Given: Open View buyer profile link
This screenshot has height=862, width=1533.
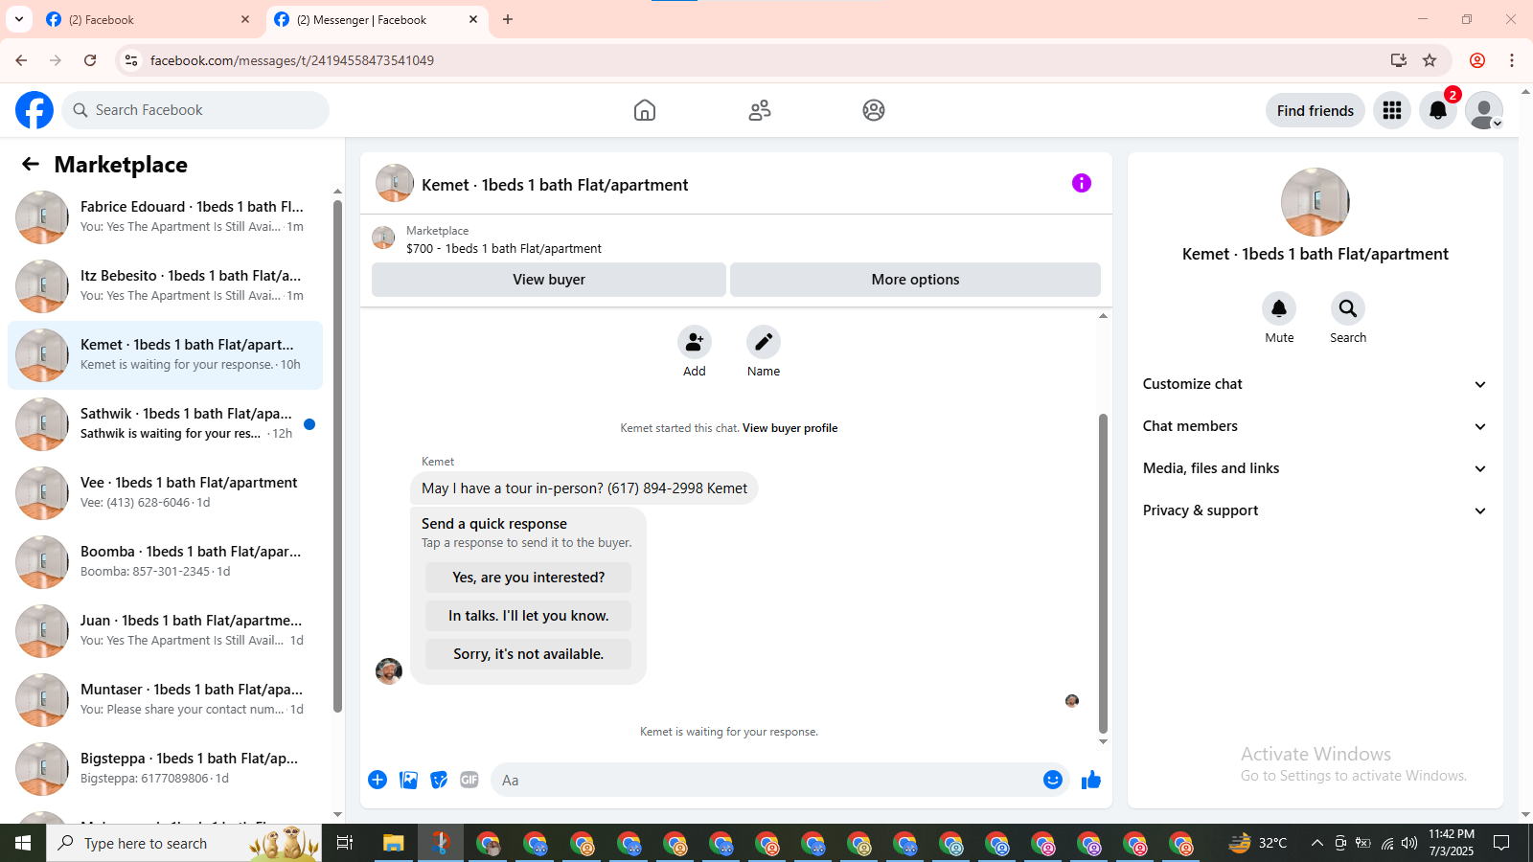Looking at the screenshot, I should click(x=789, y=428).
